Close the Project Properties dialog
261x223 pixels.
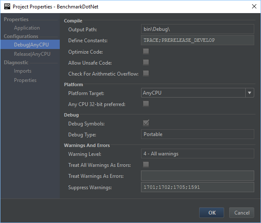pos(254,6)
